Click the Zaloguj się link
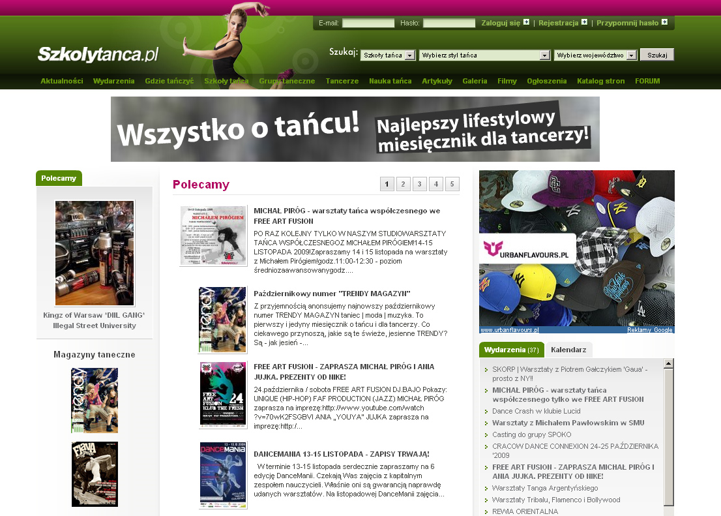The image size is (721, 516). point(501,23)
